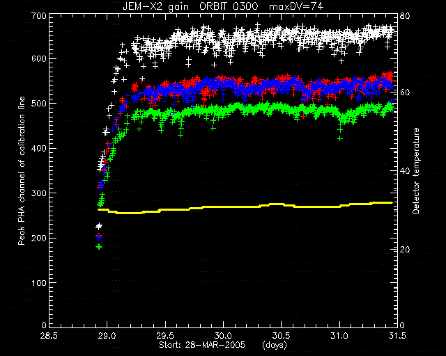Click the lowest green outlier cross at day 31.0

340,138
